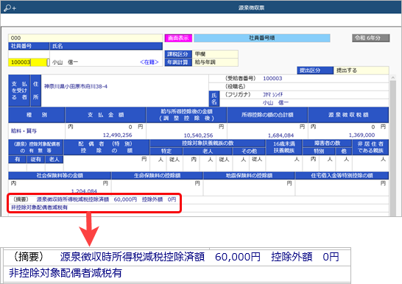This screenshot has height=284, width=402.
Task: Click the employee number field 100003
Action: (27, 63)
